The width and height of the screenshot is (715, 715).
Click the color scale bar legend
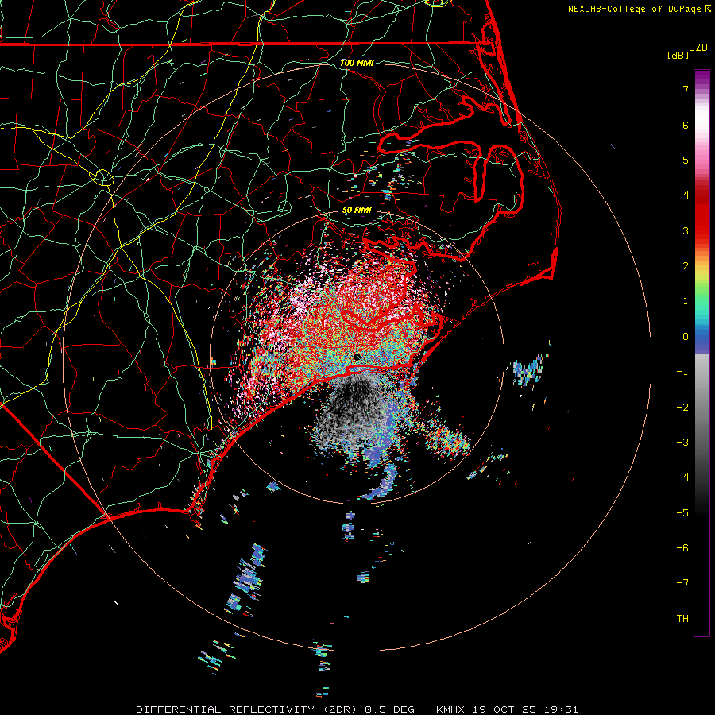(x=701, y=353)
